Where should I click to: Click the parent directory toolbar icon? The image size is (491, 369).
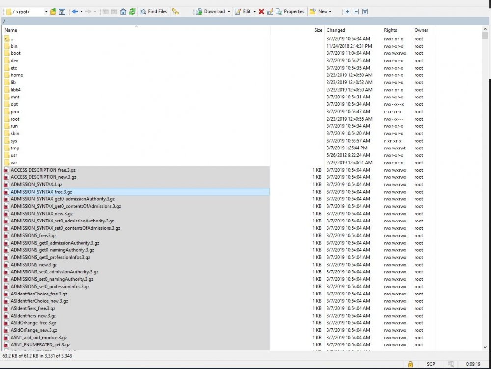(x=105, y=12)
